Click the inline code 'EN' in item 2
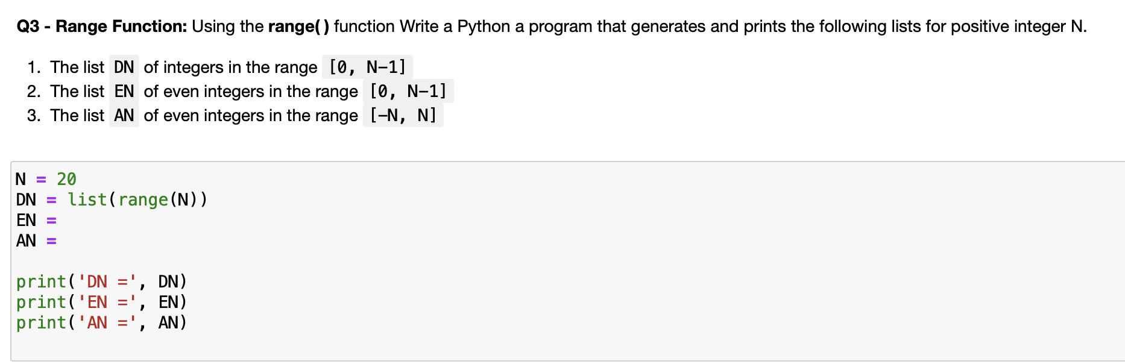This screenshot has width=1125, height=364. (124, 91)
